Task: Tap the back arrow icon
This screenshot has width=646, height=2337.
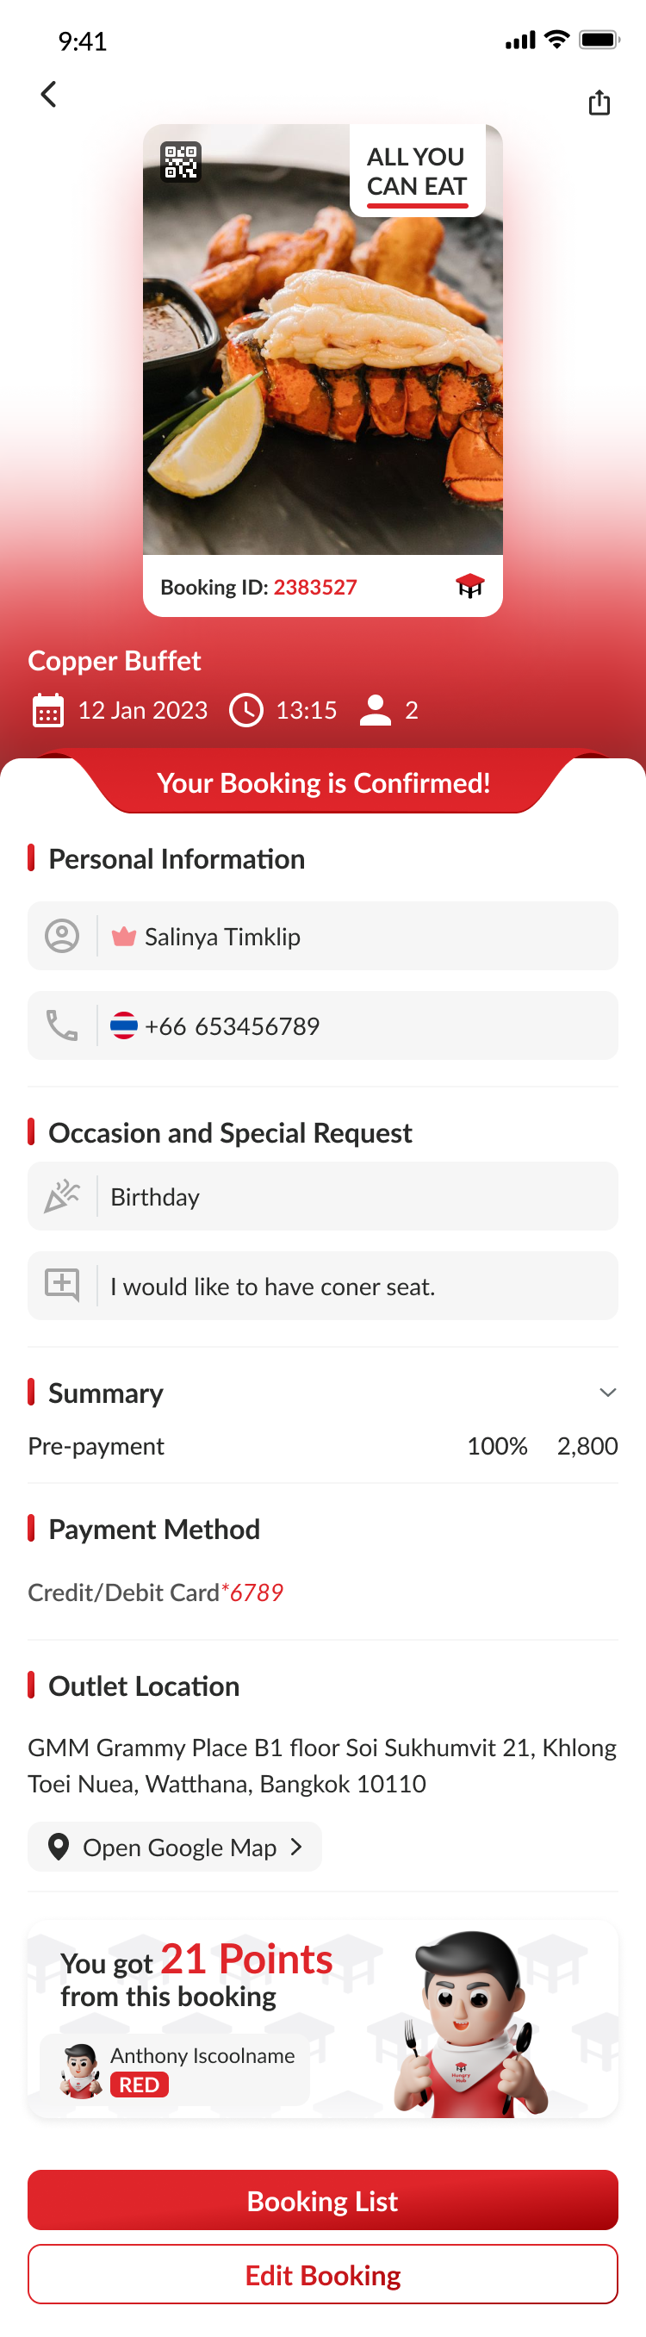Action: [x=49, y=94]
